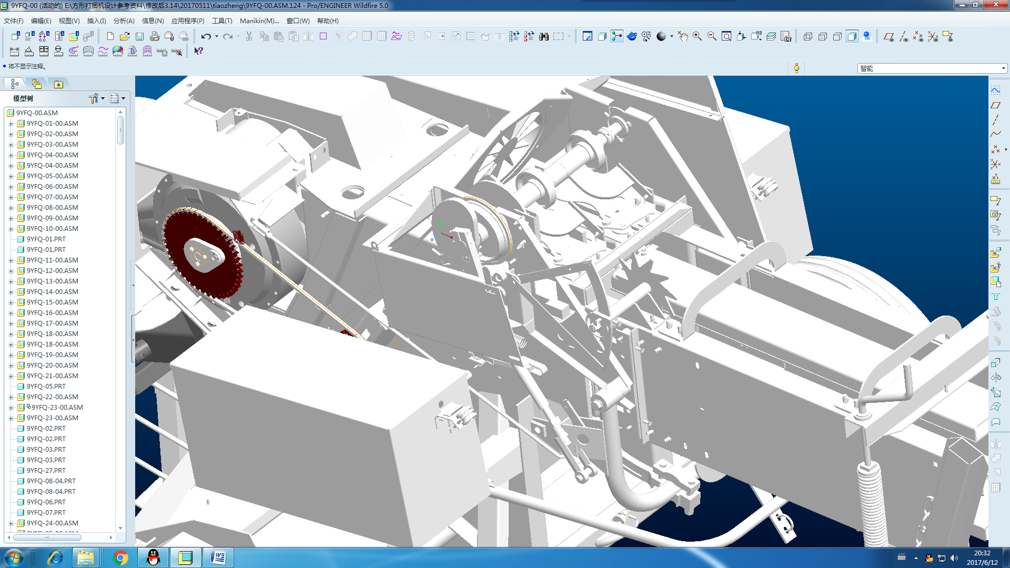1010x568 pixels.
Task: Expand the 9YFQ-11-00.ASM tree node
Action: coord(11,260)
